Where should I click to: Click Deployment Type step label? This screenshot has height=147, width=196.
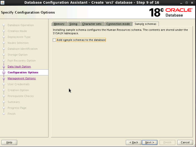pos(19,37)
